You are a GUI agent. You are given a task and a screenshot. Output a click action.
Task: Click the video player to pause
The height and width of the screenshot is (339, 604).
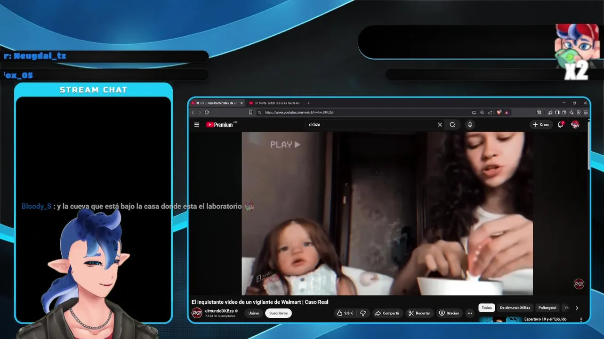point(387,213)
